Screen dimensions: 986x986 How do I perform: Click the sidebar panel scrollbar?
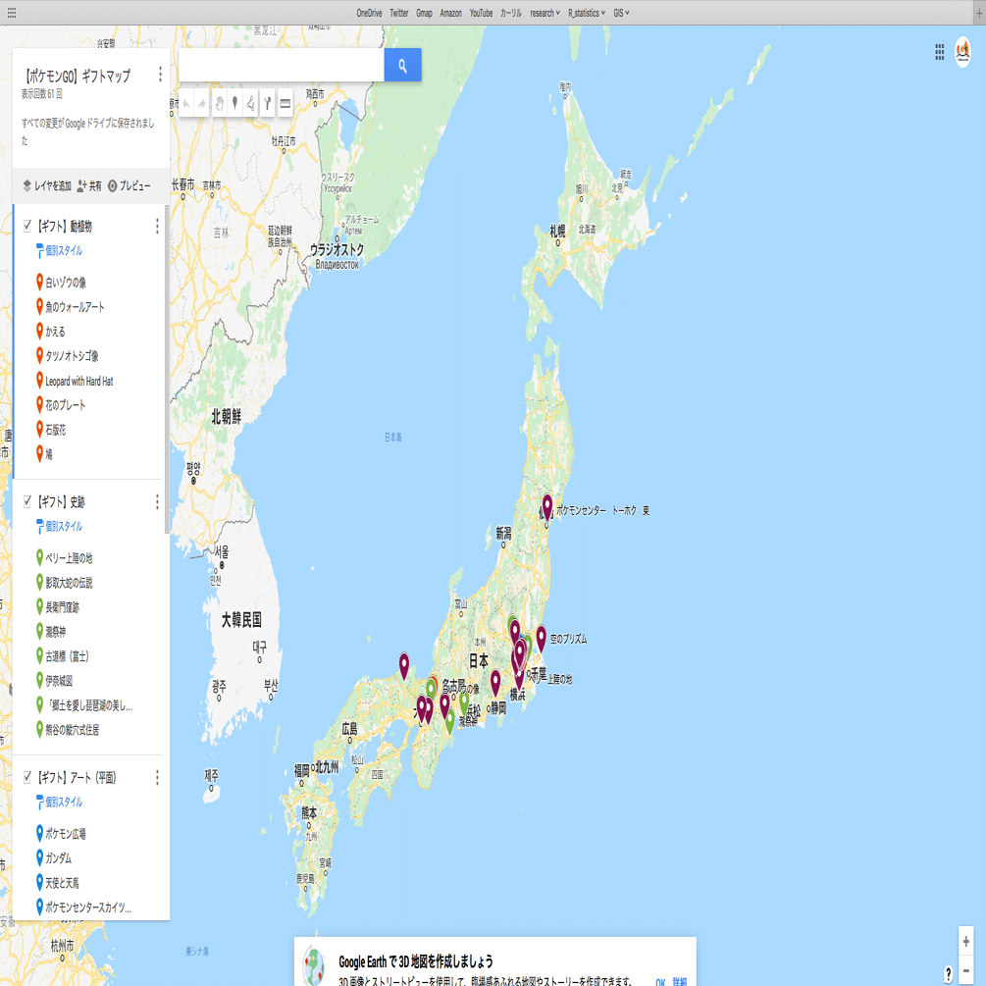(x=167, y=369)
